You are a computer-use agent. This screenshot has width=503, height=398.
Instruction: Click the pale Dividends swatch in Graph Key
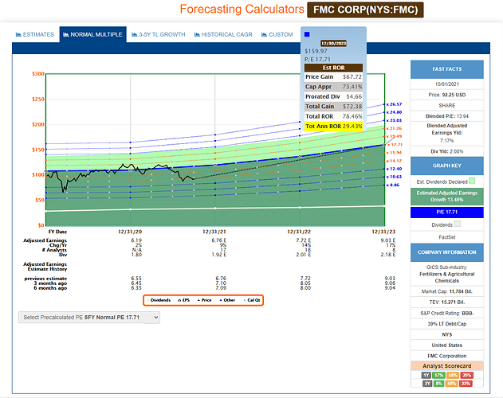tap(458, 224)
